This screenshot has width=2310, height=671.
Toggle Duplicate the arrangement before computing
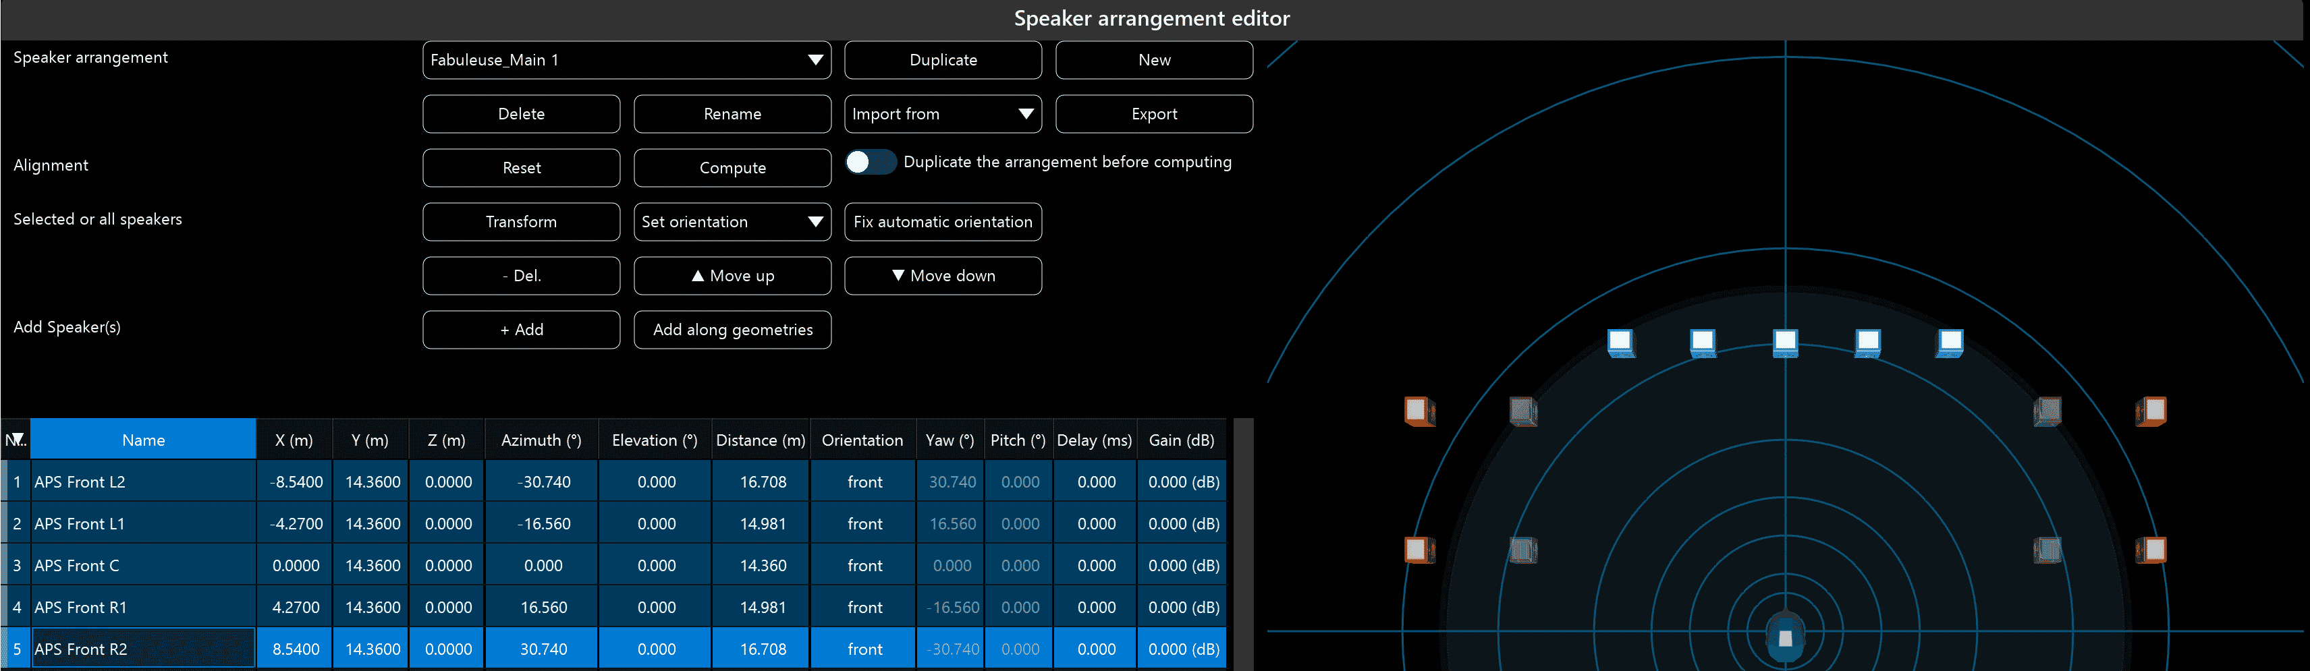(870, 162)
